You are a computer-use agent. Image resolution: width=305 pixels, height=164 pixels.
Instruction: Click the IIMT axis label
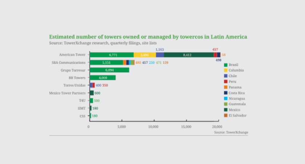coord(81,108)
